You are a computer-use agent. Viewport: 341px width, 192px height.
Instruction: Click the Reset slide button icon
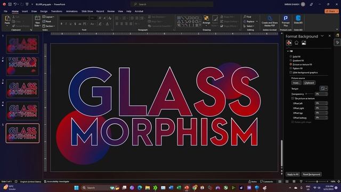[x=44, y=21]
